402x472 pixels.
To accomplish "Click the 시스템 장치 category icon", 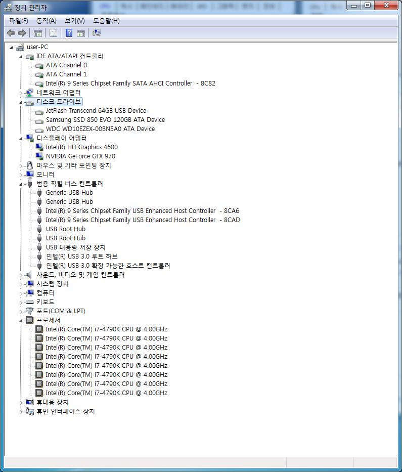I will [29, 284].
